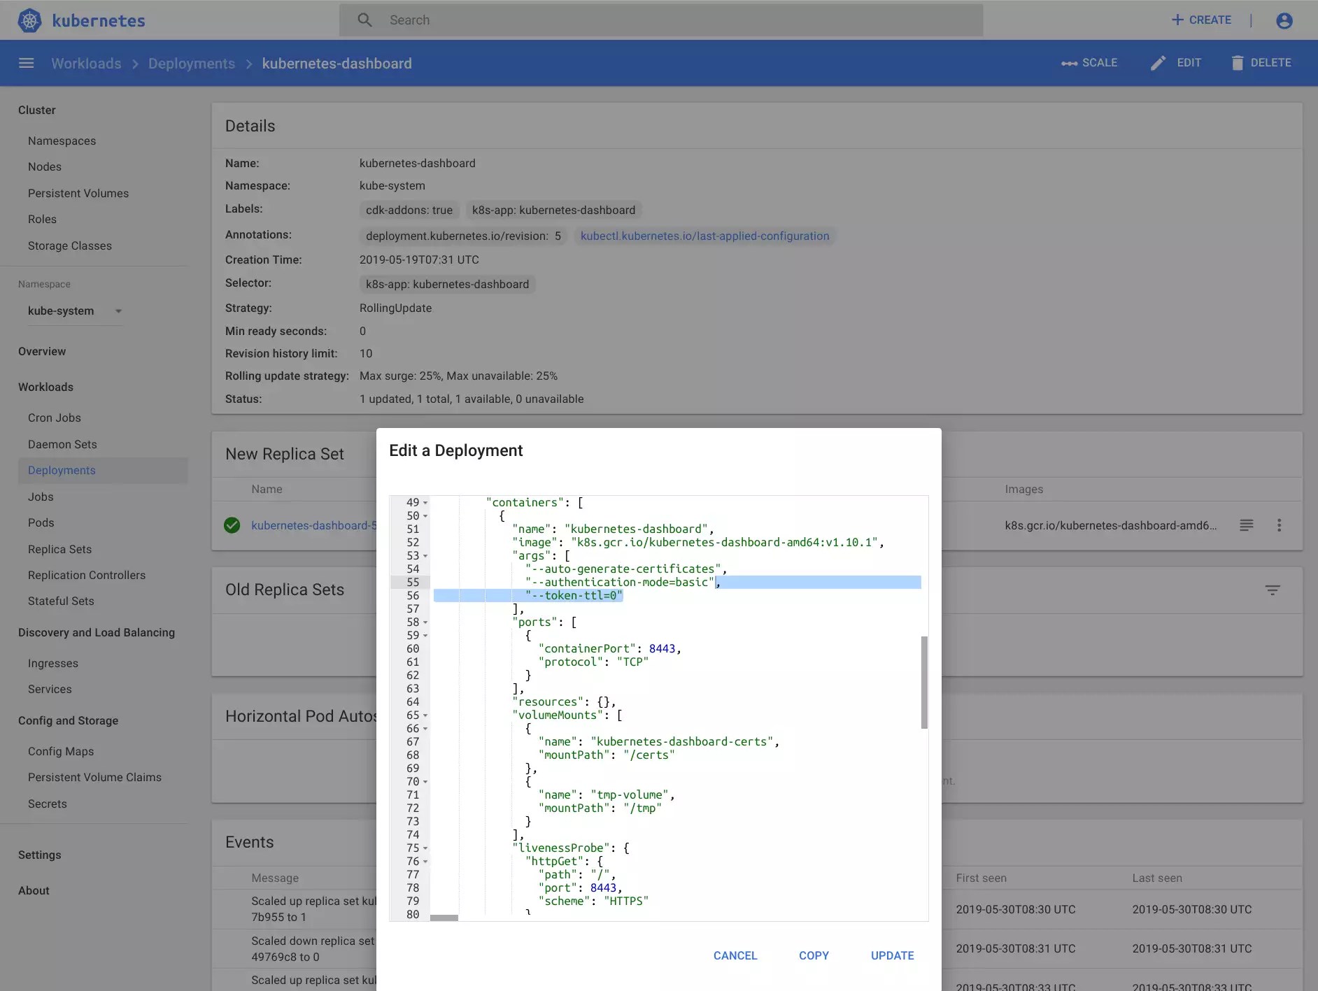Open Stateful Sets in the sidebar
Screen dimensions: 1318x991
(61, 601)
